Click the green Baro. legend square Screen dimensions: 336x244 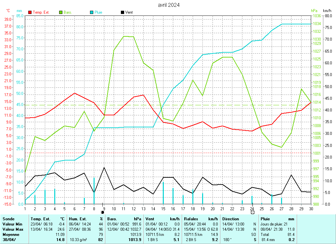click(x=61, y=12)
